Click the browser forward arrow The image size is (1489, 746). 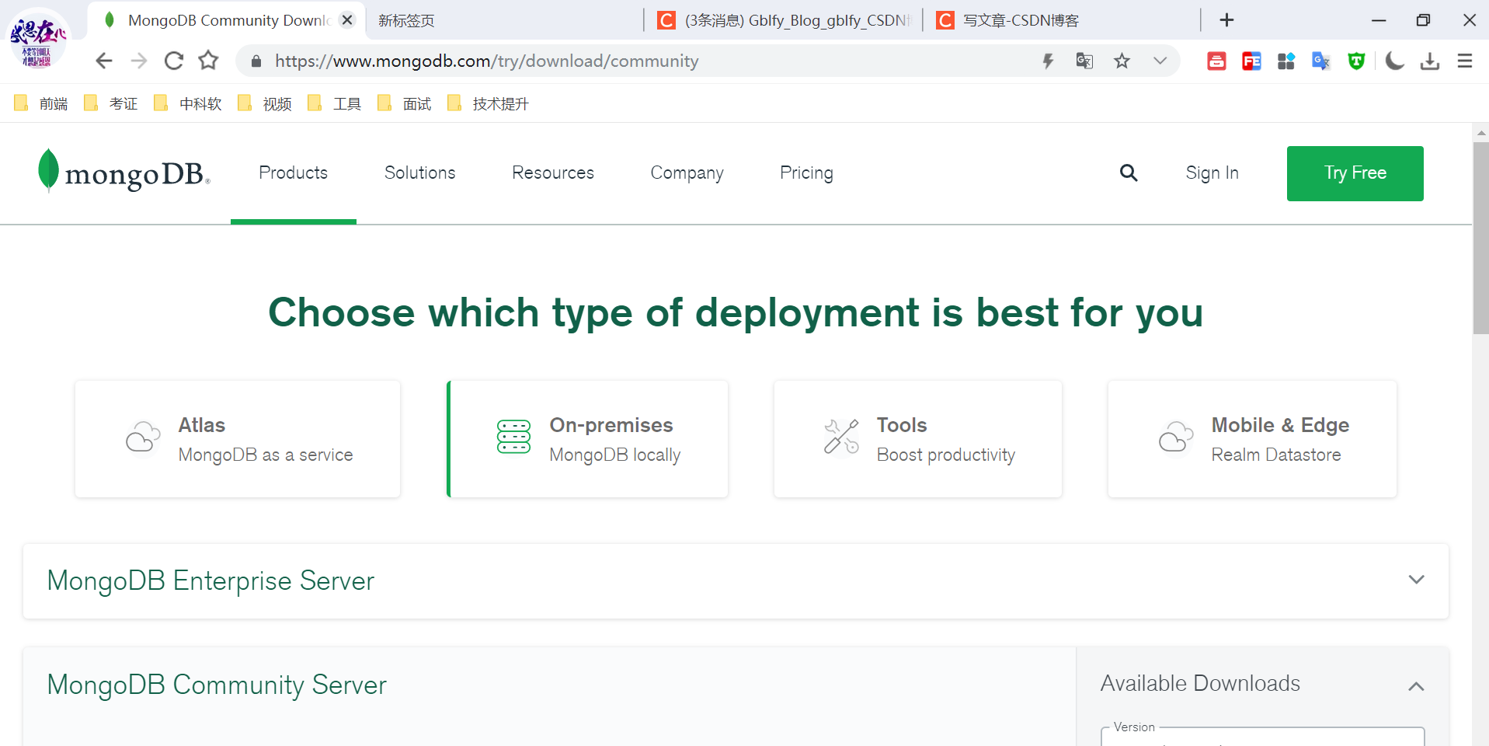139,61
